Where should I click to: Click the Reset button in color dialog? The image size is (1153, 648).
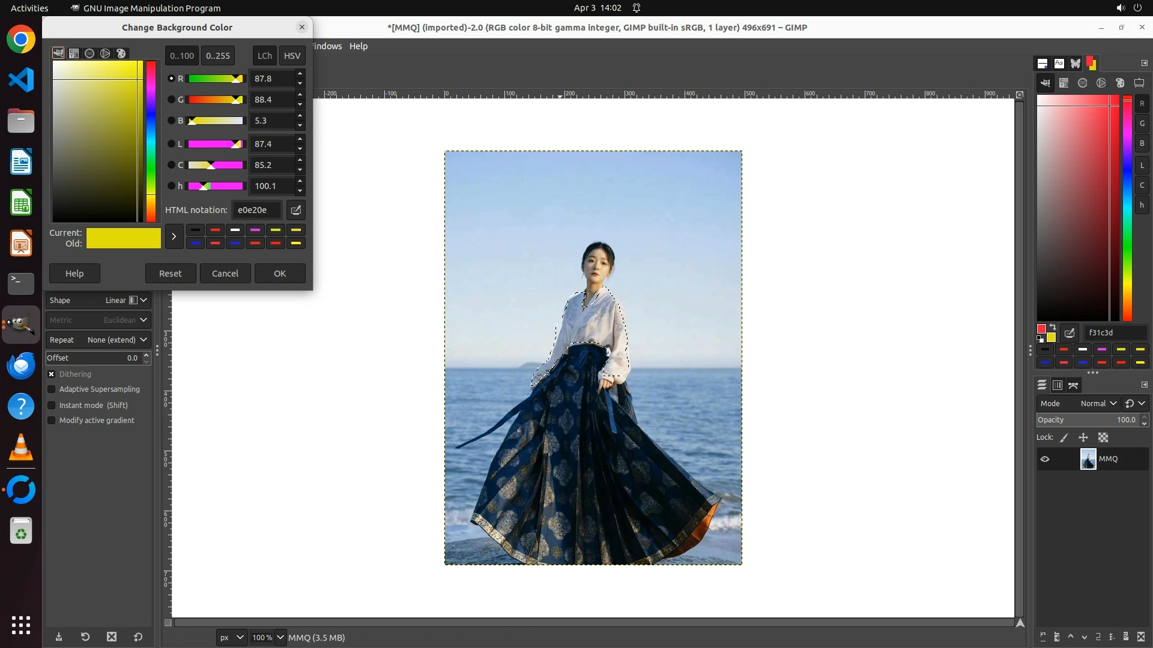click(x=170, y=273)
